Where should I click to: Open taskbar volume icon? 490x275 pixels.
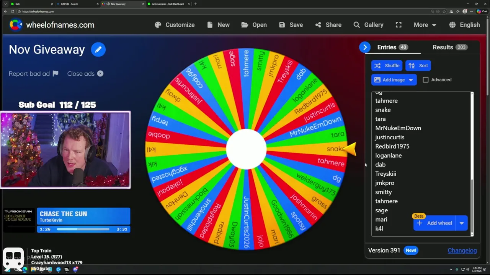click(x=467, y=269)
